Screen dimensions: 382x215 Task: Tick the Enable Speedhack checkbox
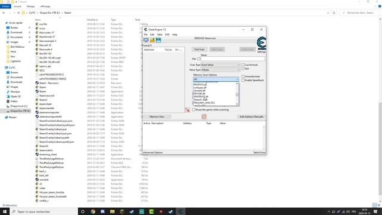(243, 80)
